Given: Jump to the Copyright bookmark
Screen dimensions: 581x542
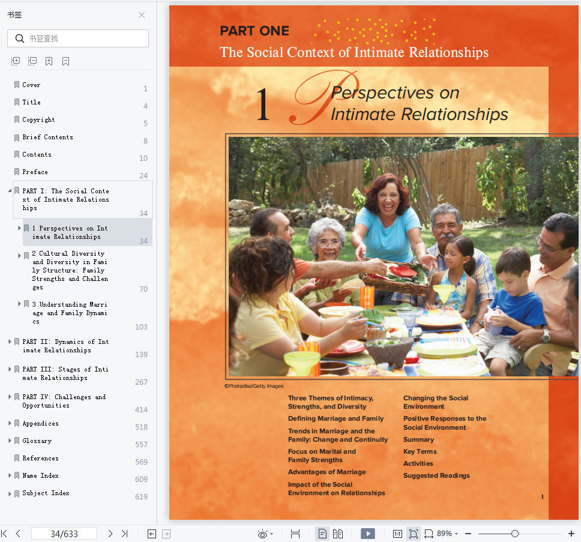Looking at the screenshot, I should coord(38,119).
